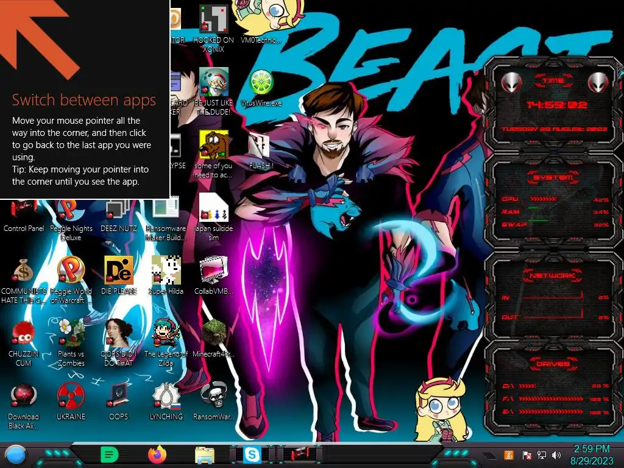Click the NETWORK widget header
Screen dimensions: 624x468
(552, 275)
